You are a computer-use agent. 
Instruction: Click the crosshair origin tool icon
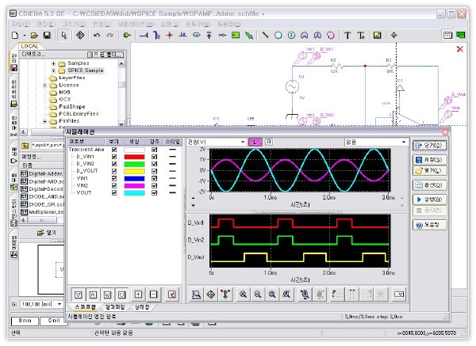pyautogui.click(x=393, y=35)
